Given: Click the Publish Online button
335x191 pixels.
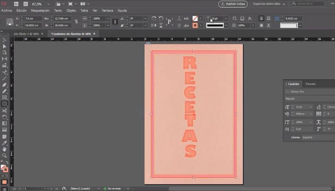Looking at the screenshot, I should (x=233, y=4).
